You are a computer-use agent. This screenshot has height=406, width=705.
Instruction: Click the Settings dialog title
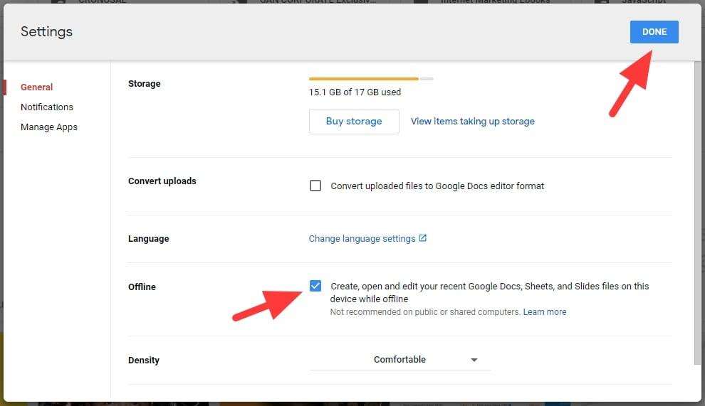click(x=46, y=32)
